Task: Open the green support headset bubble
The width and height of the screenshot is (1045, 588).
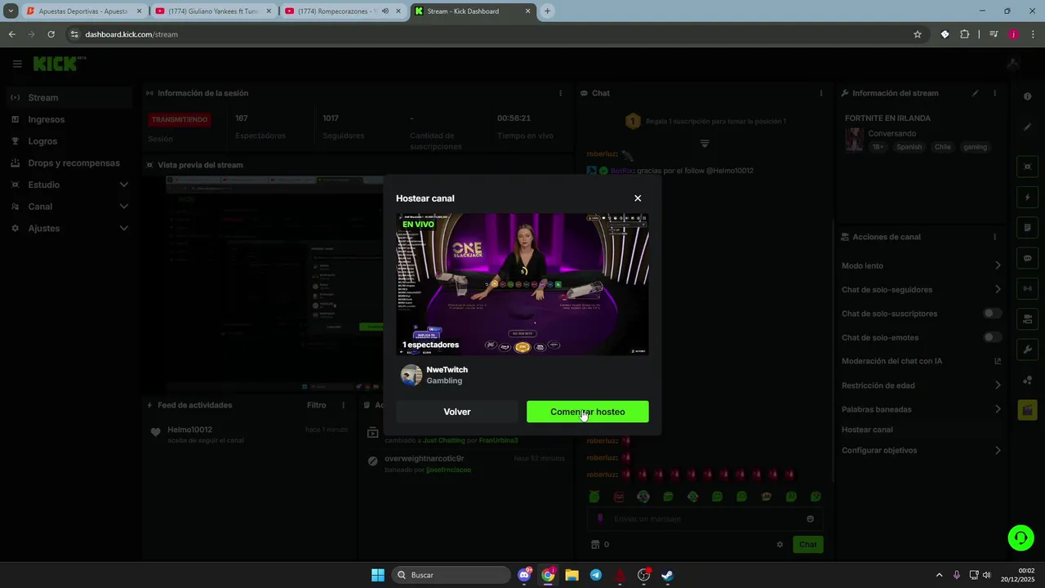Action: tap(1021, 537)
